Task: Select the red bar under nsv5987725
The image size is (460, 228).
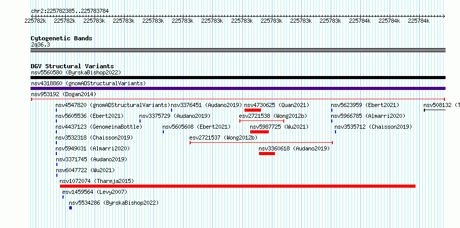Action: click(259, 132)
